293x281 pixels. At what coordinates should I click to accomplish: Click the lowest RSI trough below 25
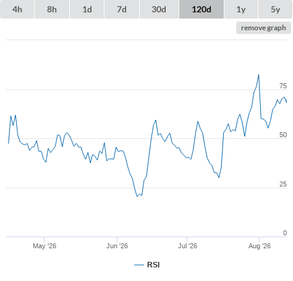pos(137,196)
